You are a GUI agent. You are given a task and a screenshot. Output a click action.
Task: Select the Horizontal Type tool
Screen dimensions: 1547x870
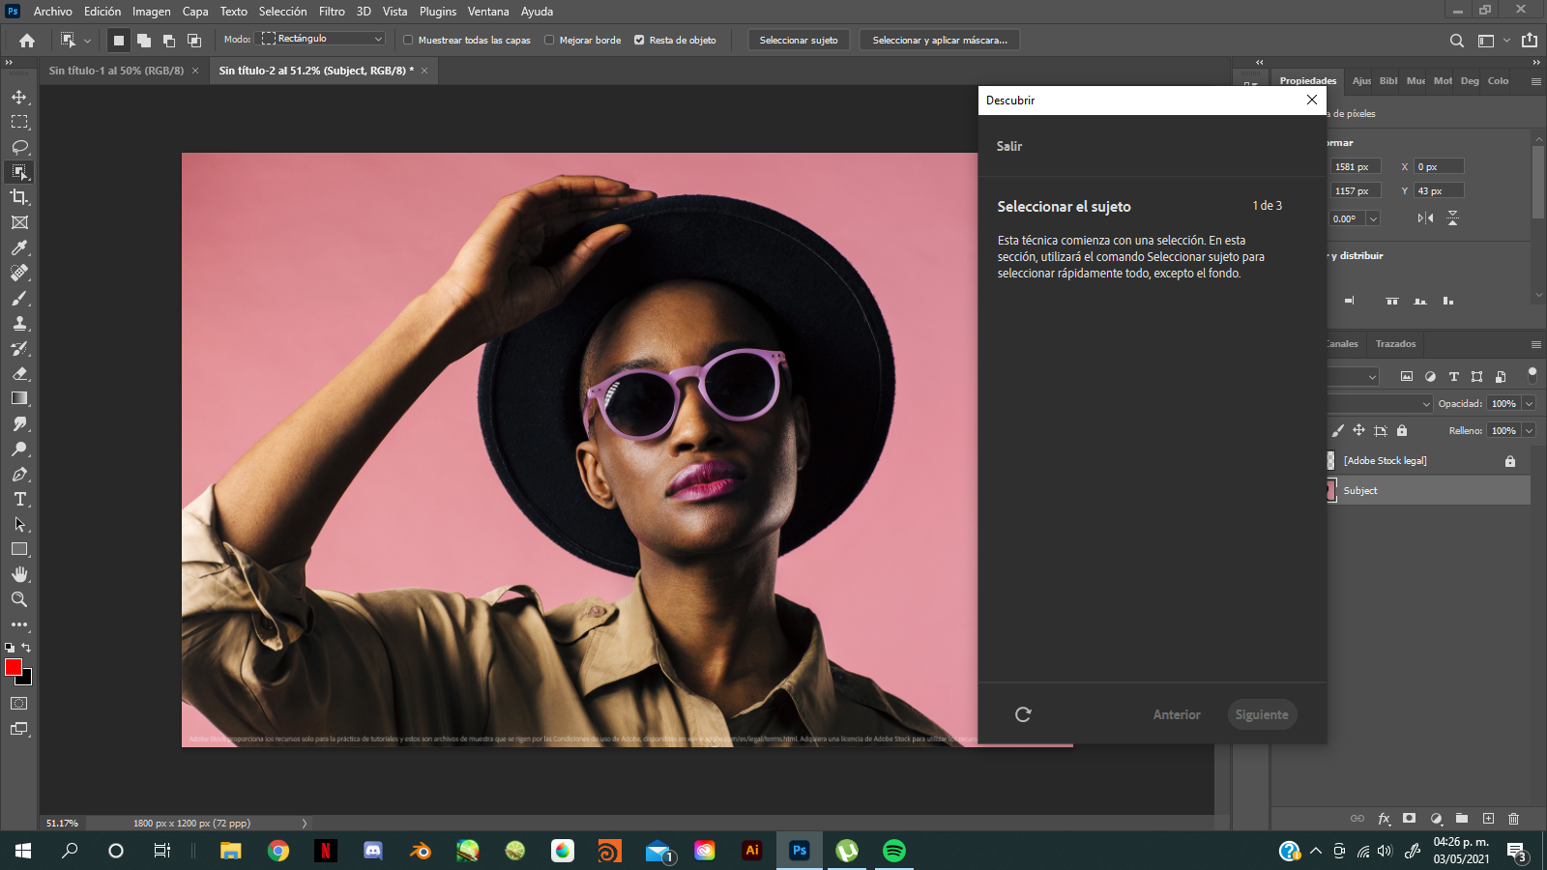point(19,499)
